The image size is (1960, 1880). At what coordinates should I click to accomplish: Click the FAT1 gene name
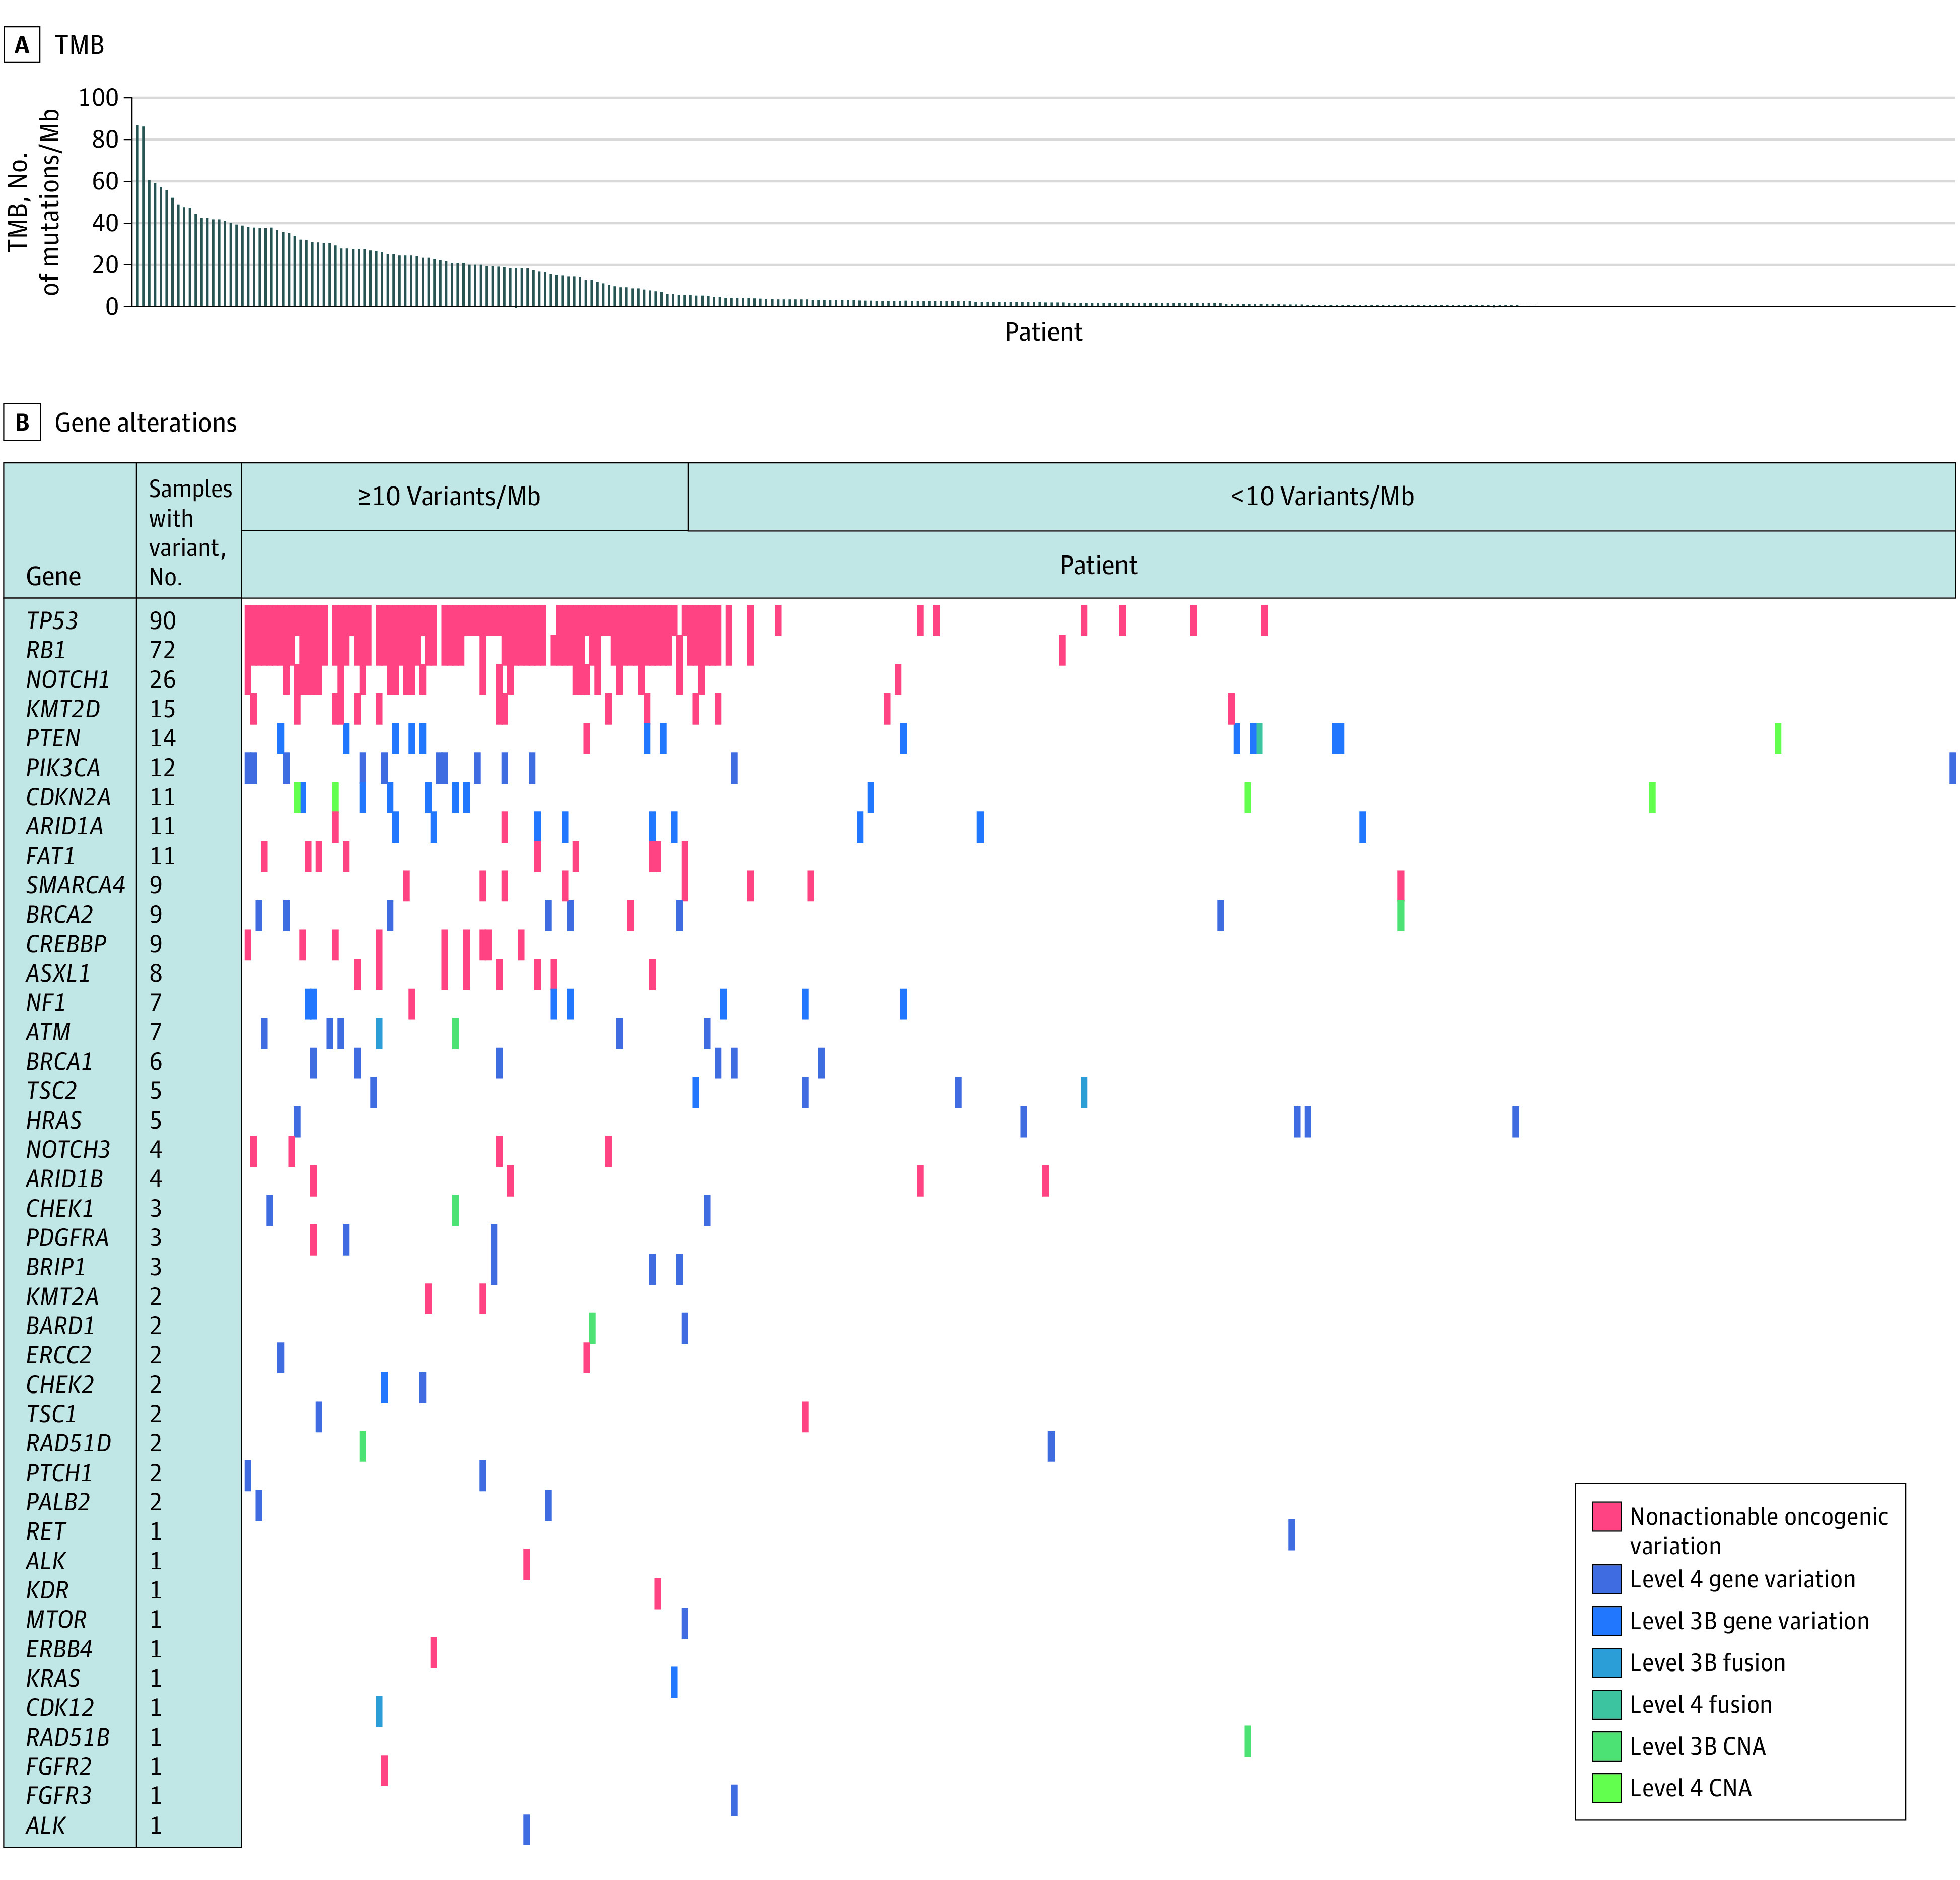pyautogui.click(x=50, y=856)
